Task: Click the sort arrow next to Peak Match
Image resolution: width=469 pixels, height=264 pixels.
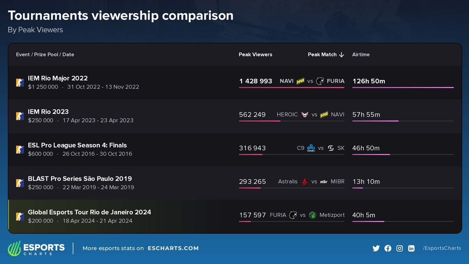Action: click(x=342, y=55)
